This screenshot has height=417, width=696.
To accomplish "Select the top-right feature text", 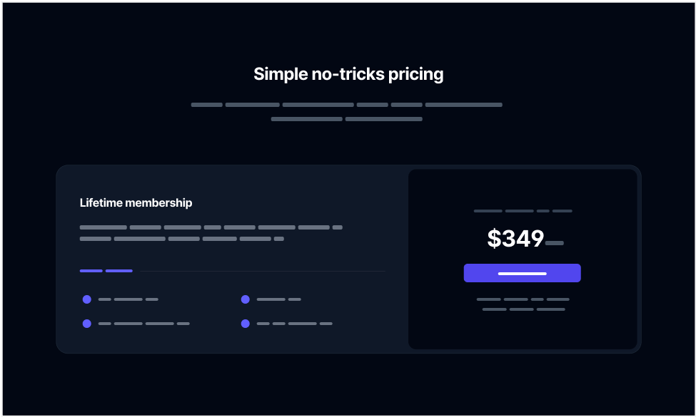I will pos(278,299).
